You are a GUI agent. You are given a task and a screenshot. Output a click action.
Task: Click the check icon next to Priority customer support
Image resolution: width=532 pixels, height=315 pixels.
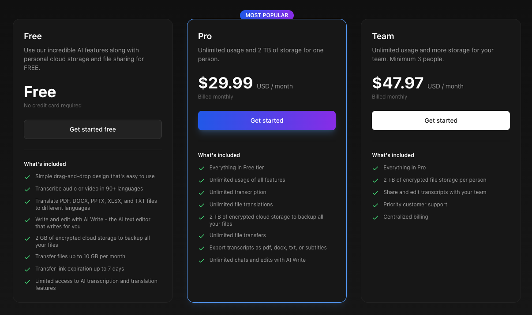[x=376, y=205]
